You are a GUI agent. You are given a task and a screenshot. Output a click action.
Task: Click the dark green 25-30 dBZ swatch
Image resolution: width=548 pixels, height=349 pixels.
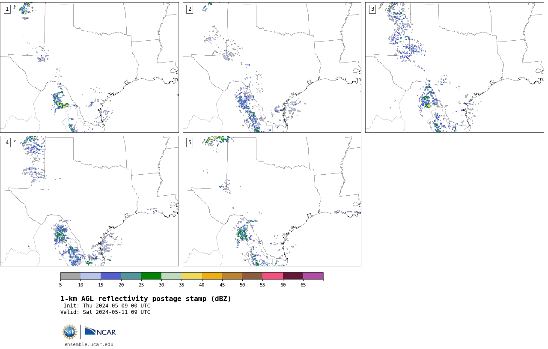(151, 276)
